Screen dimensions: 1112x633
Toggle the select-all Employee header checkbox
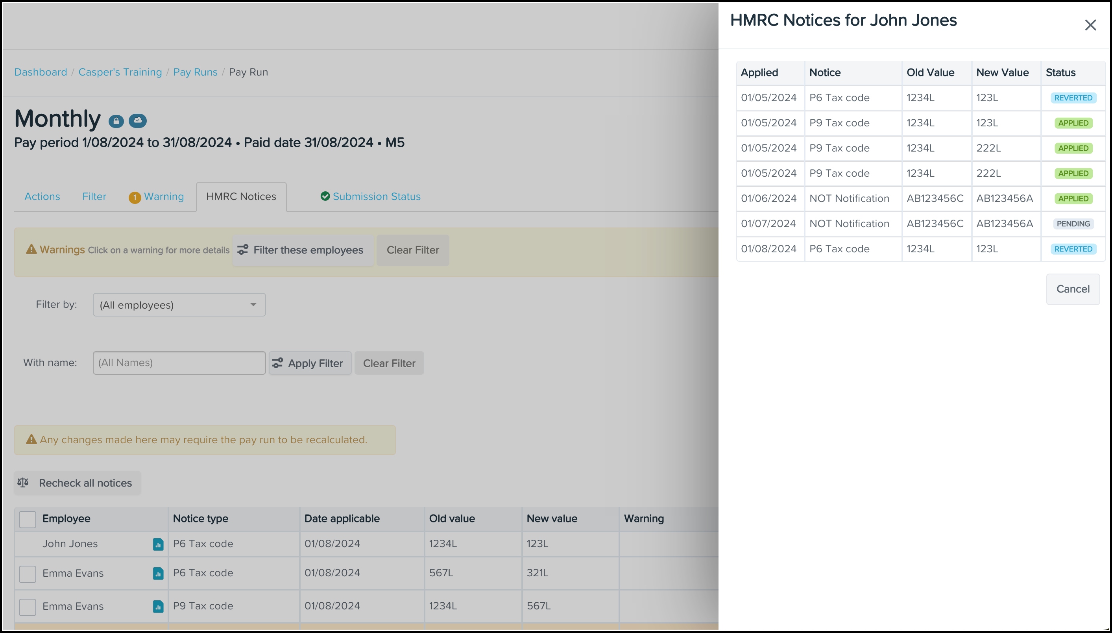tap(28, 520)
